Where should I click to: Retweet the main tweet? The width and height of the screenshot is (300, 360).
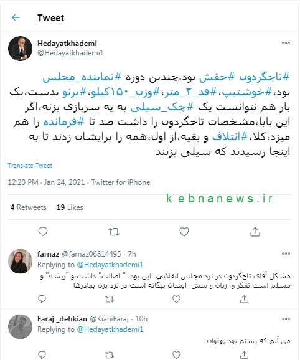(114, 232)
